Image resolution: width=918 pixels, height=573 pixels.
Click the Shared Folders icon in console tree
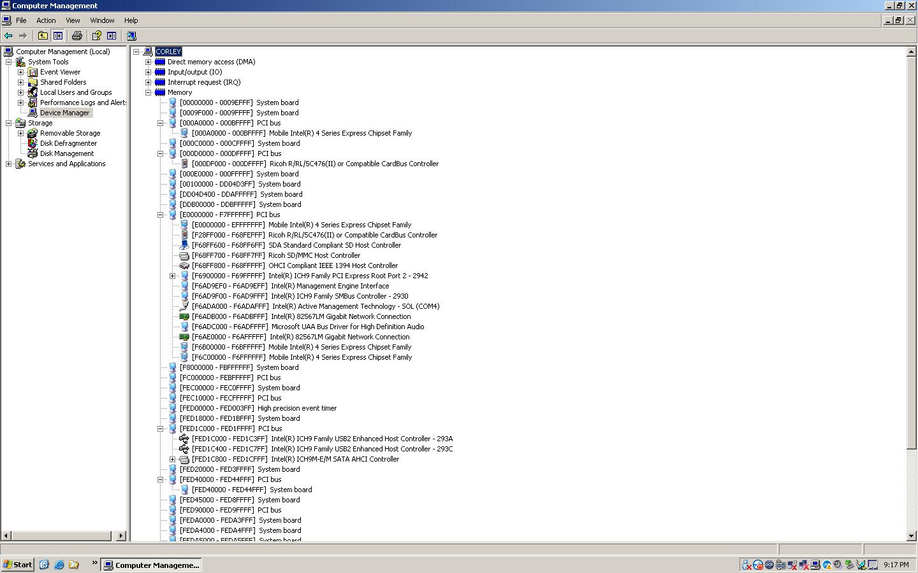point(33,82)
